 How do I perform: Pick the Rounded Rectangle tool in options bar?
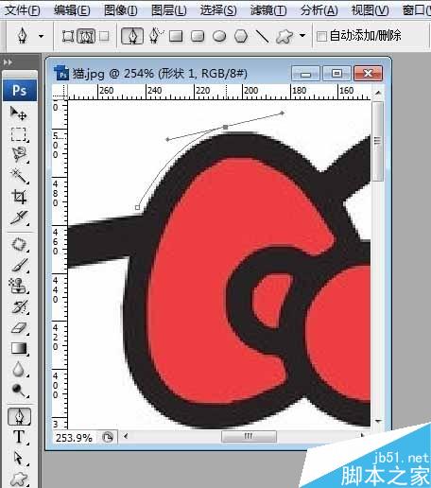[198, 36]
